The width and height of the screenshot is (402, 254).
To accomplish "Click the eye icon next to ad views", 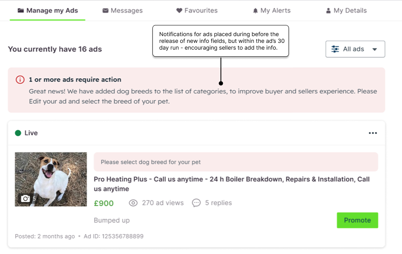I will pos(133,203).
